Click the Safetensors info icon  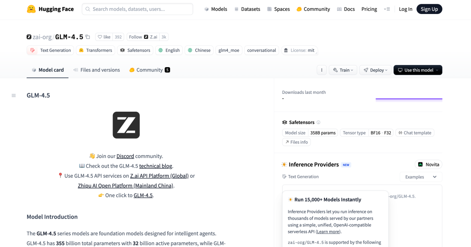point(318,123)
